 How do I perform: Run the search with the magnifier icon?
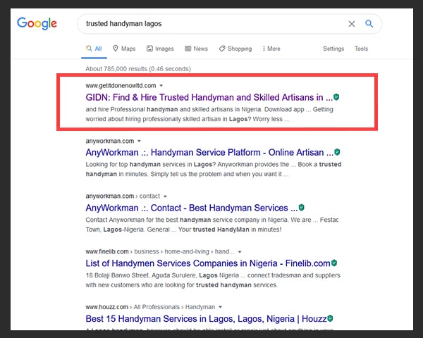coord(369,24)
